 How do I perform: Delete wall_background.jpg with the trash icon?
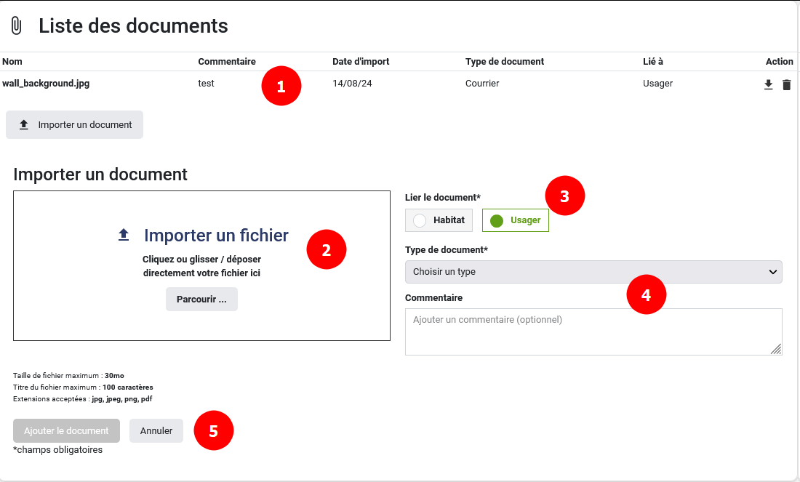(786, 85)
